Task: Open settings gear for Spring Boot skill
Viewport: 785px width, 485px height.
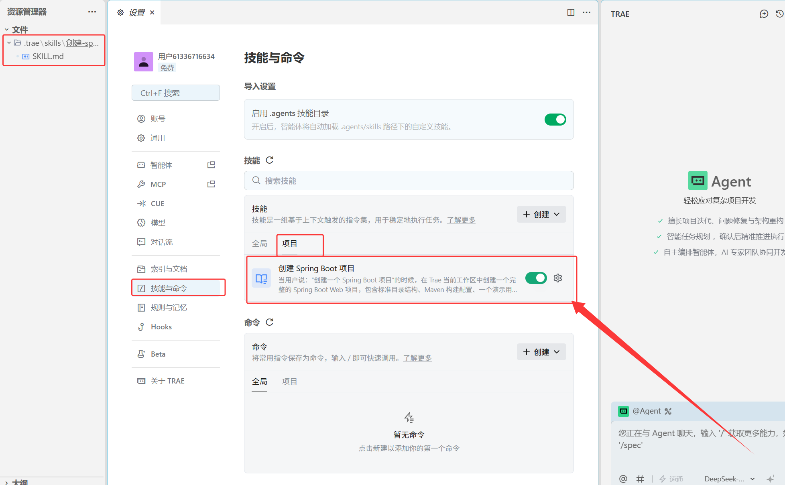Action: click(558, 278)
